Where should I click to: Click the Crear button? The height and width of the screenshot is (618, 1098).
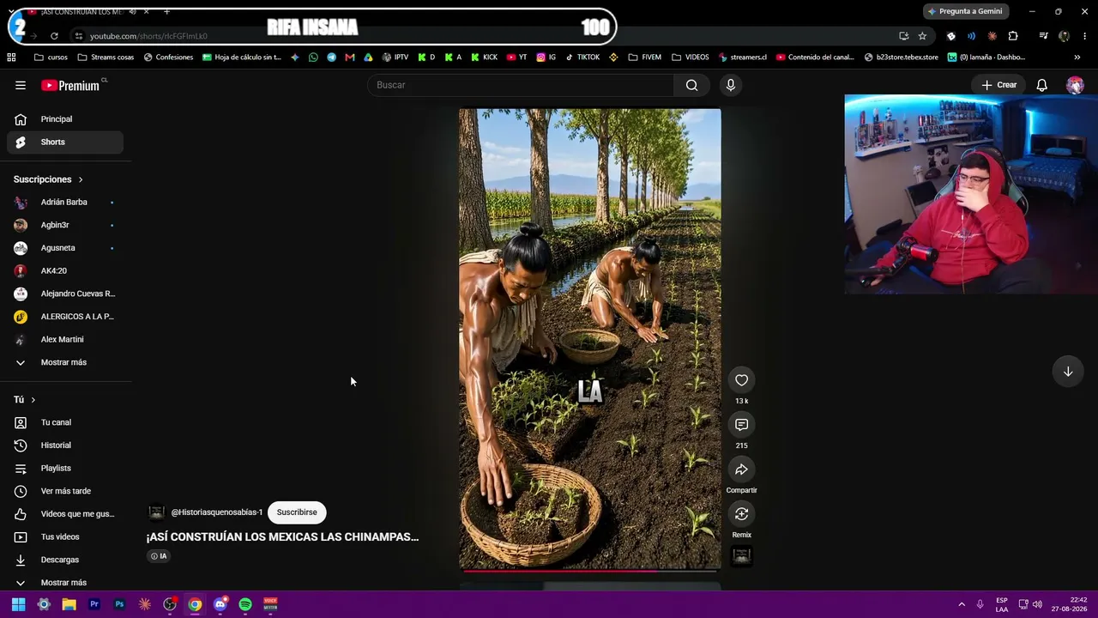(x=999, y=85)
